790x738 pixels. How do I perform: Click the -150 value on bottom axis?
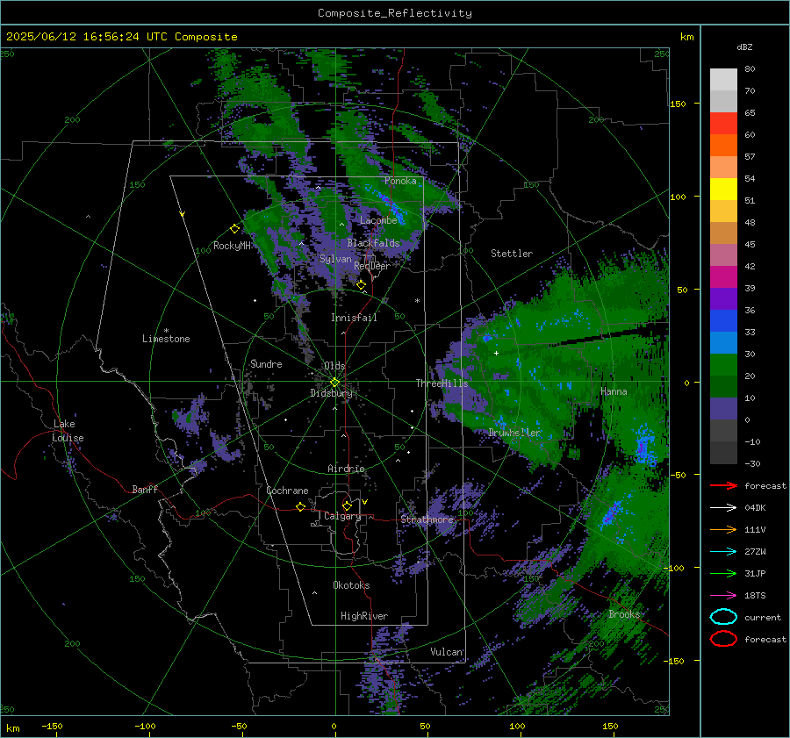[52, 726]
